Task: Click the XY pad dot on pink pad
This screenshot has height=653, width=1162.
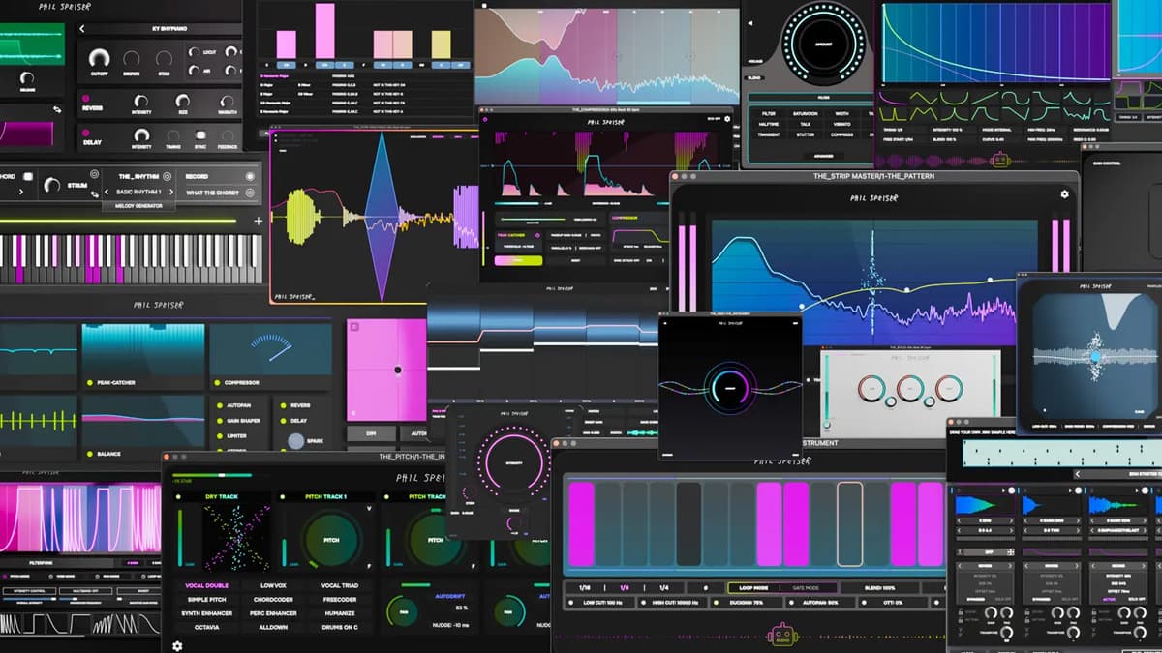Action: [397, 370]
